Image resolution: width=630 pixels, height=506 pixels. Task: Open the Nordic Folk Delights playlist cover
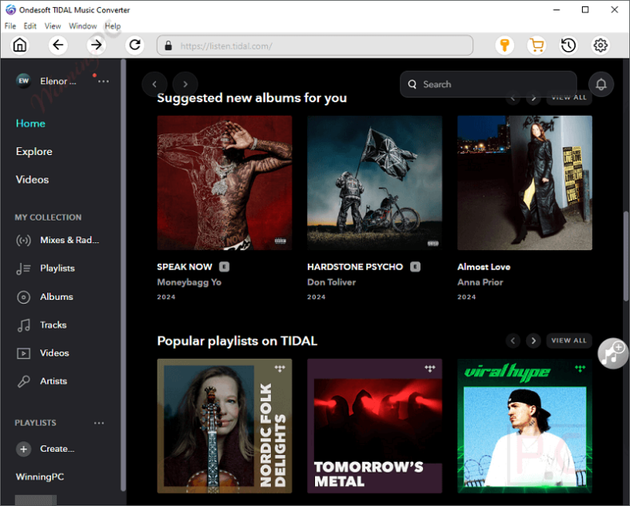click(x=225, y=426)
